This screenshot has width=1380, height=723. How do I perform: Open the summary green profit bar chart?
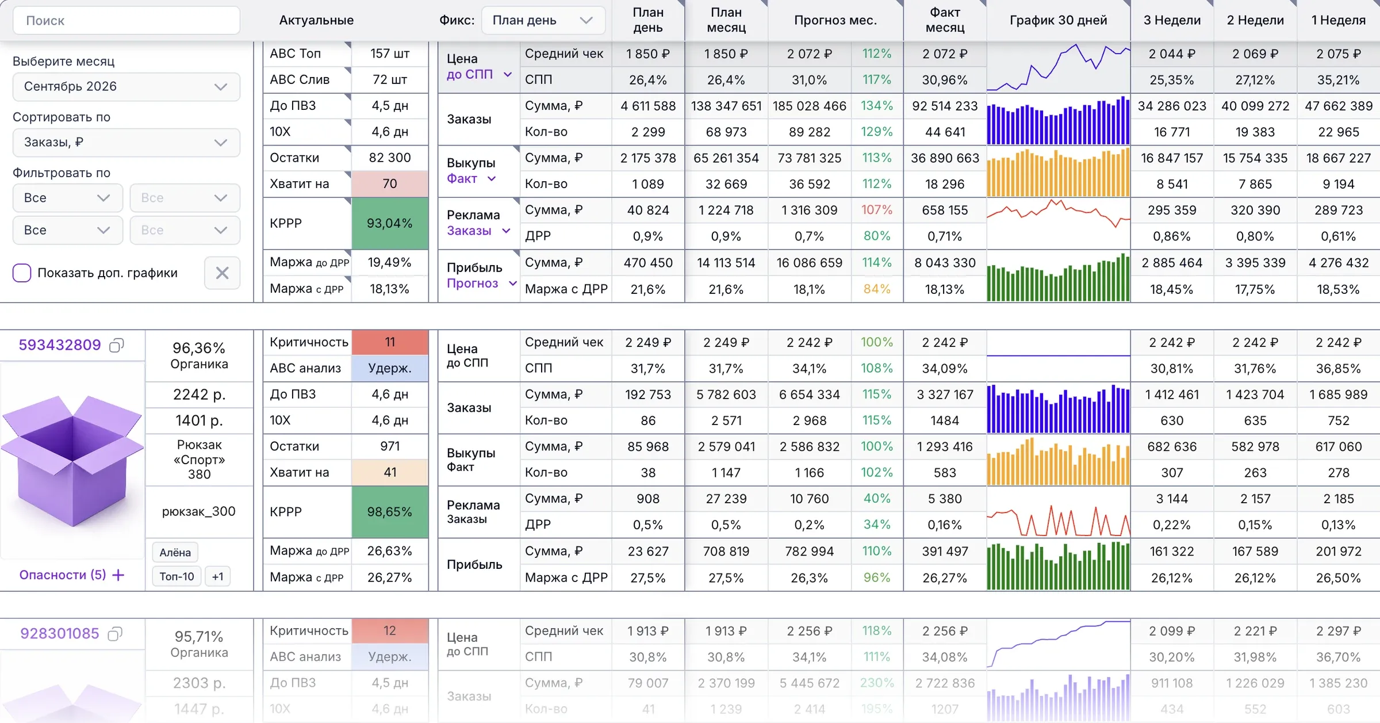(1059, 276)
